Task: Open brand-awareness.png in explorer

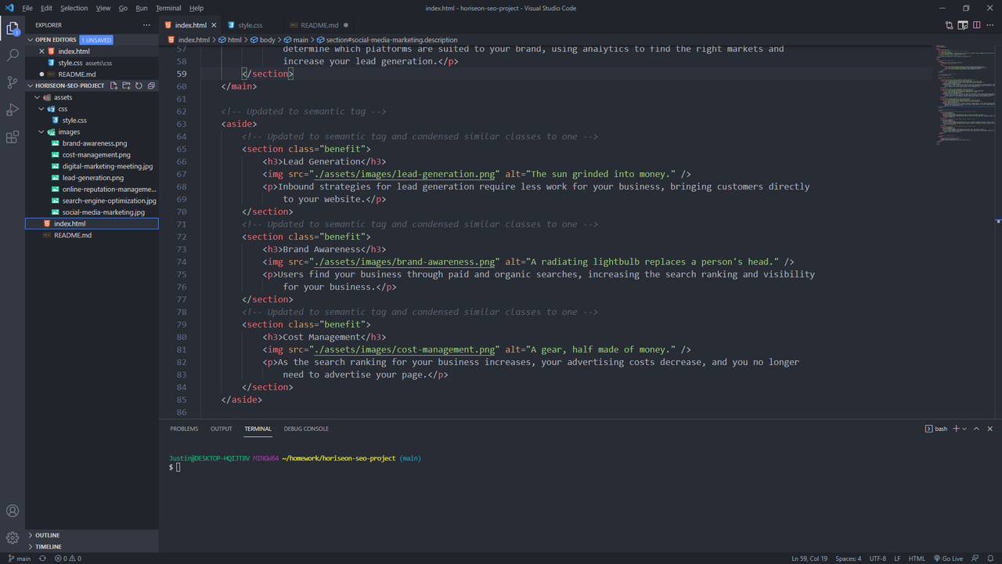Action: 95,143
